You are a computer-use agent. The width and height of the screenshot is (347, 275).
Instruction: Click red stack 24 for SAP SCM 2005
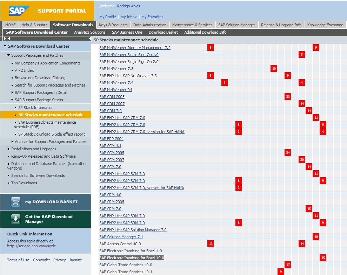click(x=288, y=152)
